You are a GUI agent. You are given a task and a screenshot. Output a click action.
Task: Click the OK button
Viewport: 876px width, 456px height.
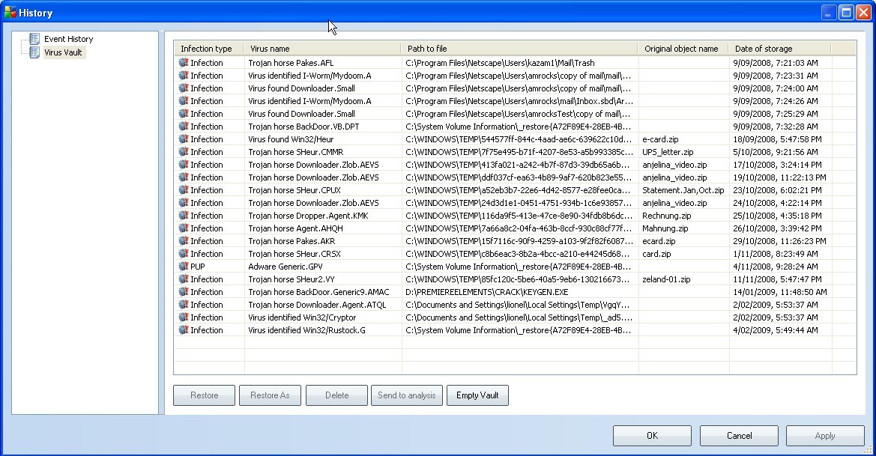point(652,436)
